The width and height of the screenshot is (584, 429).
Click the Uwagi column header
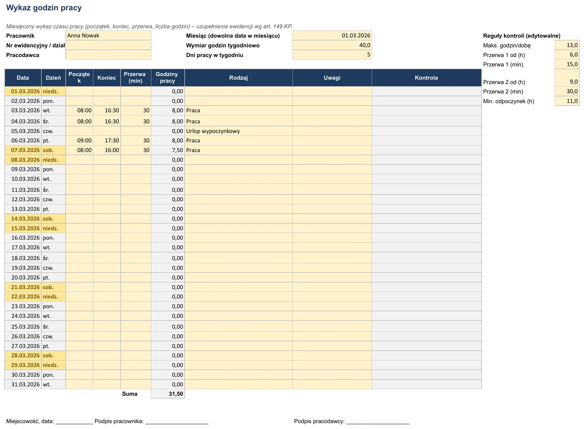click(332, 77)
